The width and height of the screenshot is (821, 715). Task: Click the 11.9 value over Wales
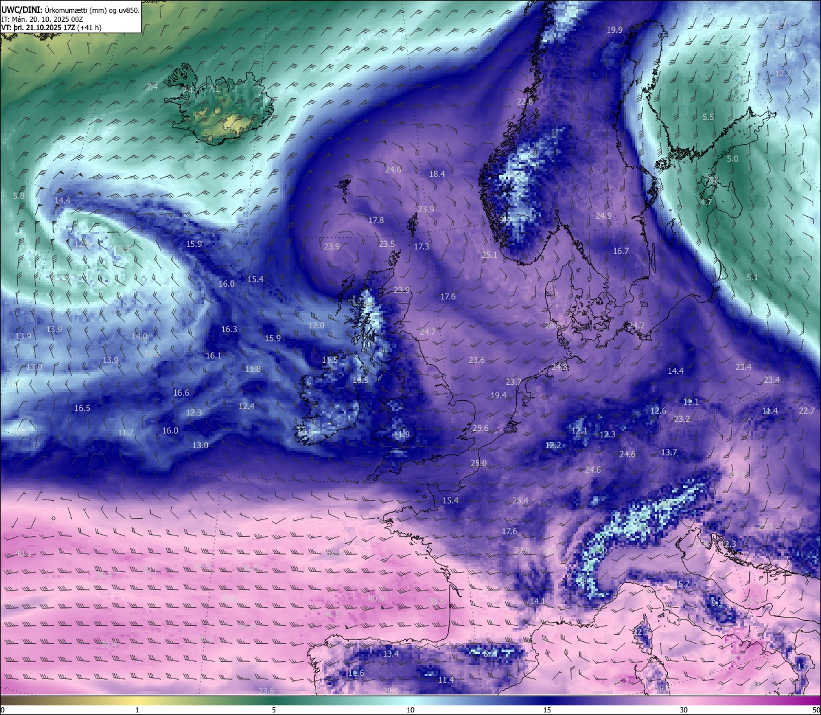click(402, 434)
